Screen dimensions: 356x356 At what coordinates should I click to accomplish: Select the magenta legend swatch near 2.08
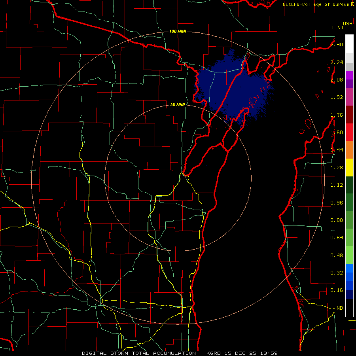coord(349,75)
